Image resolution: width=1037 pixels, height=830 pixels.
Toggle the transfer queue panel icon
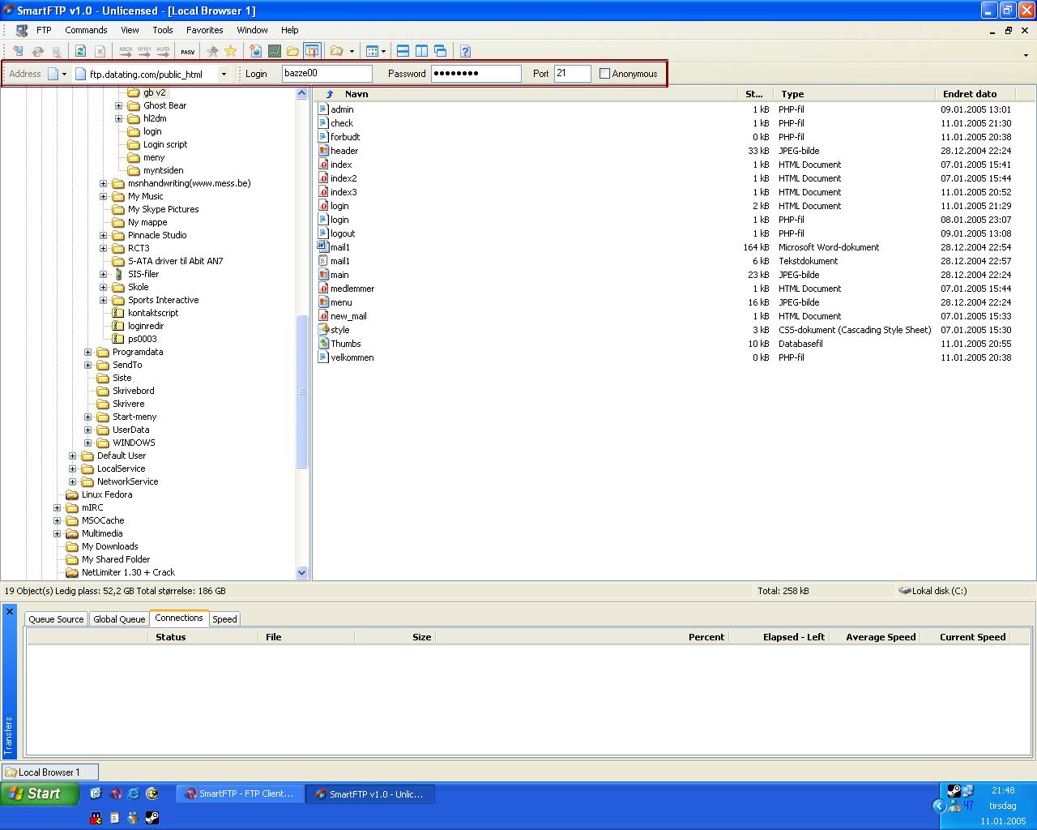point(312,51)
